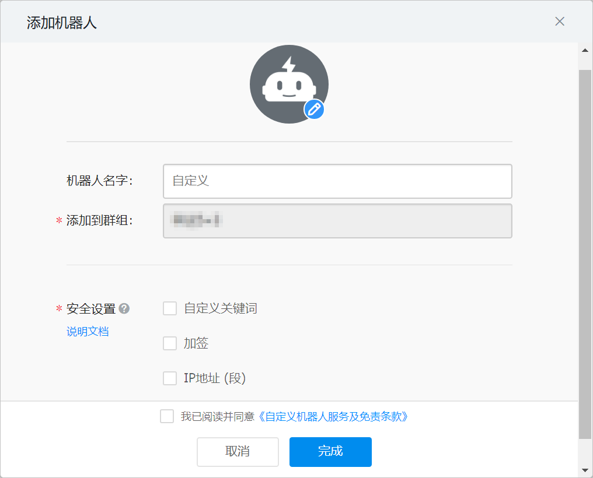This screenshot has width=593, height=478.
Task: Tick the 加签 checkbox
Action: [170, 343]
